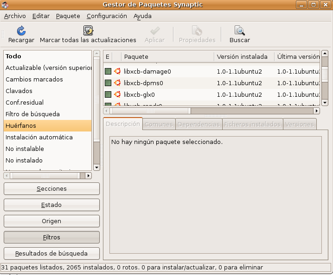Select Instalación automática filter
The image size is (333, 275).
[x=48, y=137]
